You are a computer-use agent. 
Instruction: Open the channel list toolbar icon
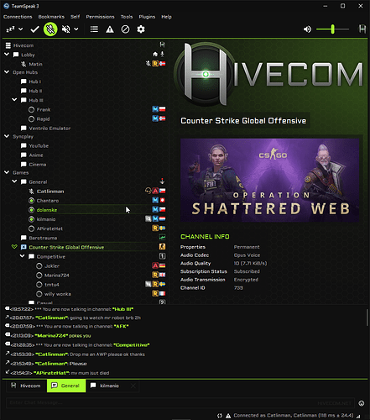click(x=94, y=29)
